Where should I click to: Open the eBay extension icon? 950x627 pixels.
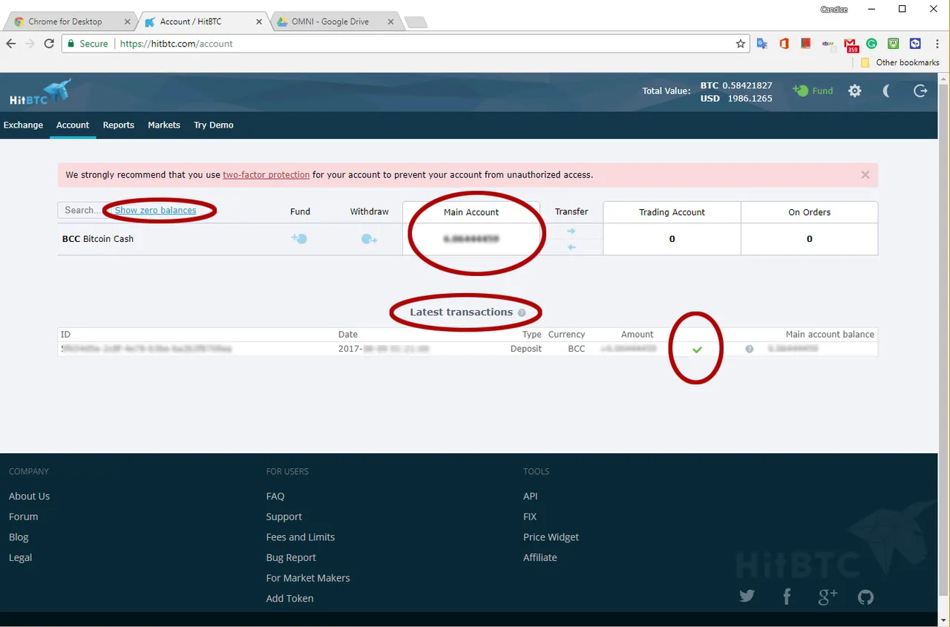pyautogui.click(x=828, y=44)
